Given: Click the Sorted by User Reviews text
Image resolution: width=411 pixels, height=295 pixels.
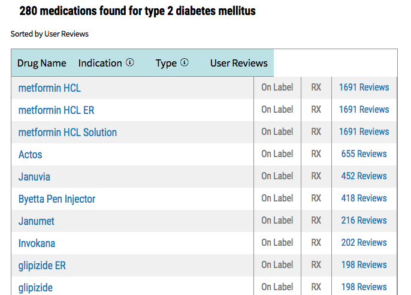Looking at the screenshot, I should [x=50, y=34].
